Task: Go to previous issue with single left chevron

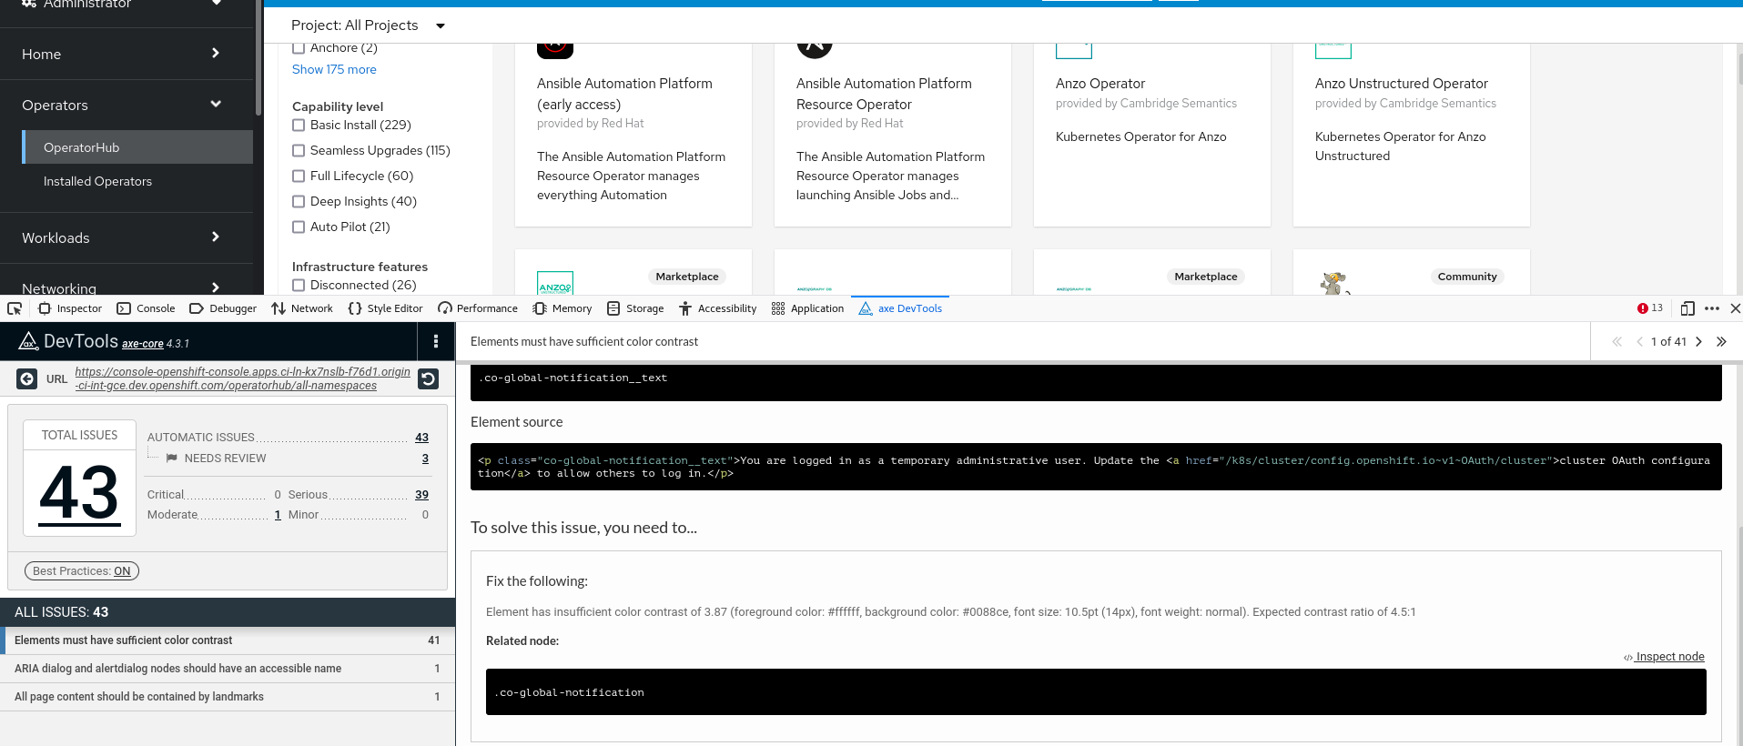Action: coord(1639,342)
